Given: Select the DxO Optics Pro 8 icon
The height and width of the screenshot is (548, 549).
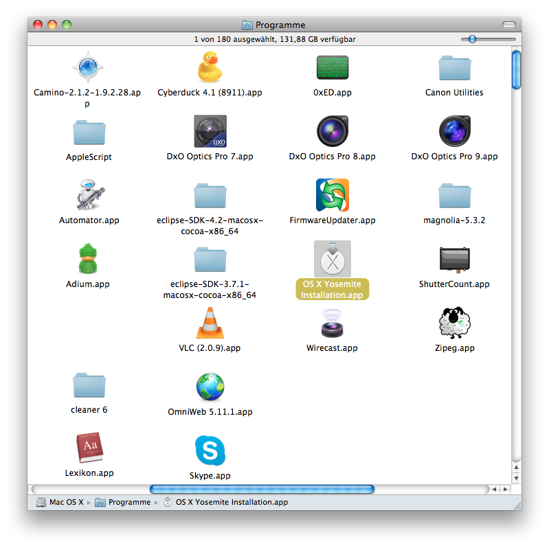Looking at the screenshot, I should pos(333,131).
